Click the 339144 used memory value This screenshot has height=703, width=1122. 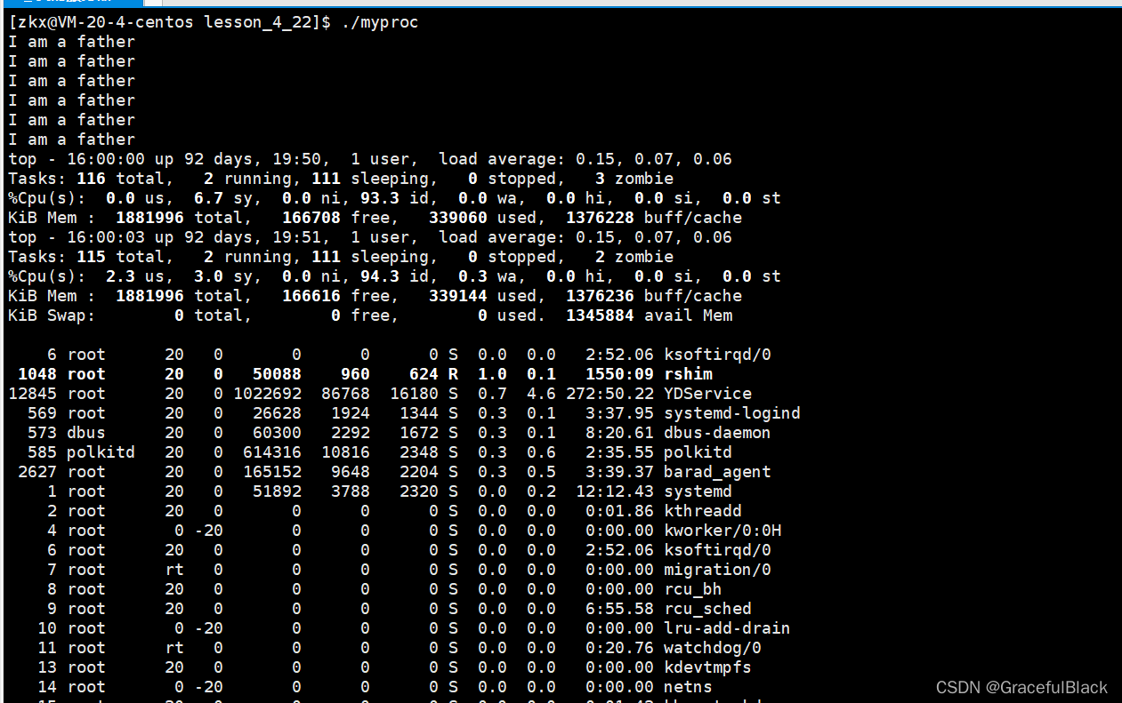coord(458,296)
